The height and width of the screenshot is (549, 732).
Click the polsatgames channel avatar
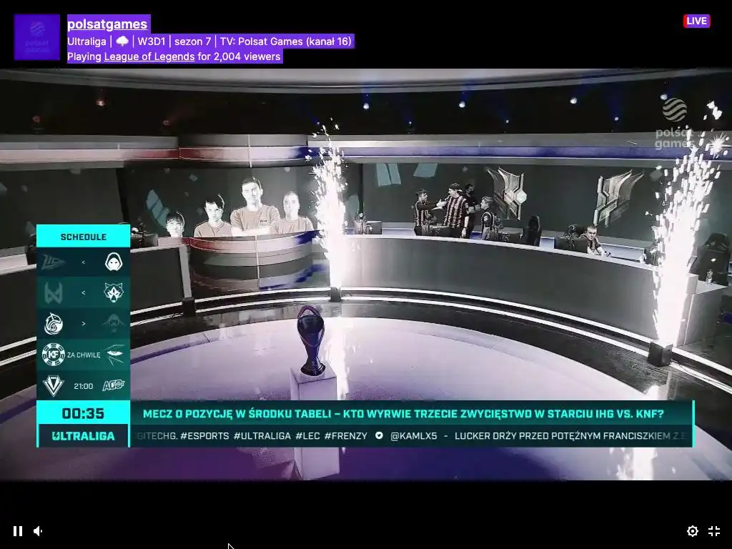[37, 37]
